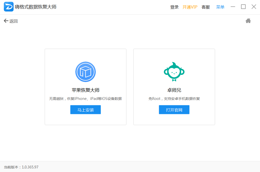The width and height of the screenshot is (260, 172).
Task: Click the description 免Root，支持安卓手机数据恢复
Action: pos(174,99)
